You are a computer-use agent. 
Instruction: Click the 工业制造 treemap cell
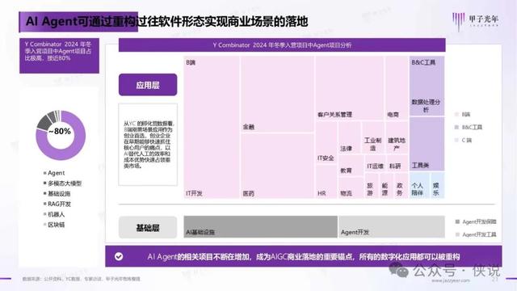tap(373, 137)
